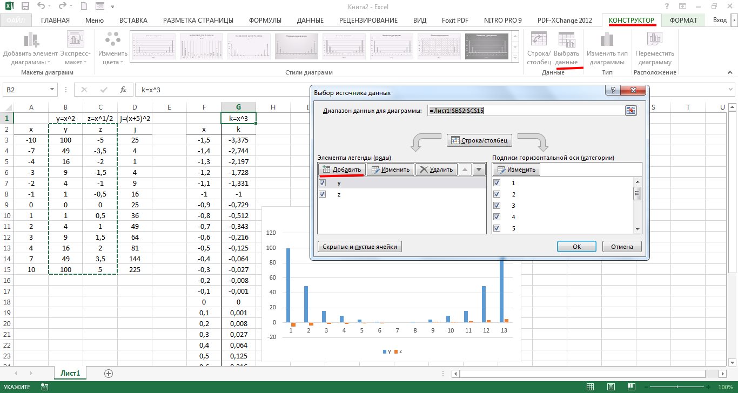Screen dimensions: 738x393
Task: Confirm the dialog with OK
Action: click(576, 247)
